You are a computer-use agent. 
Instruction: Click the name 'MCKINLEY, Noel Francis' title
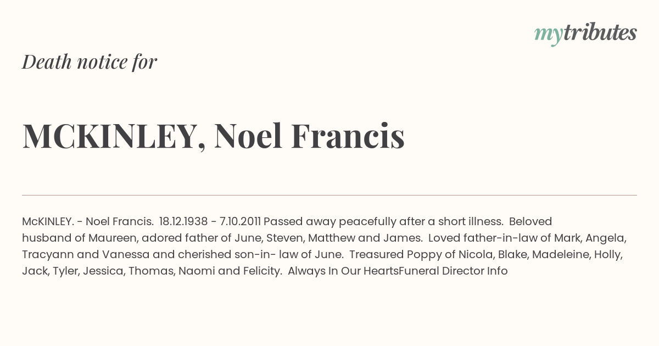[x=213, y=136]
